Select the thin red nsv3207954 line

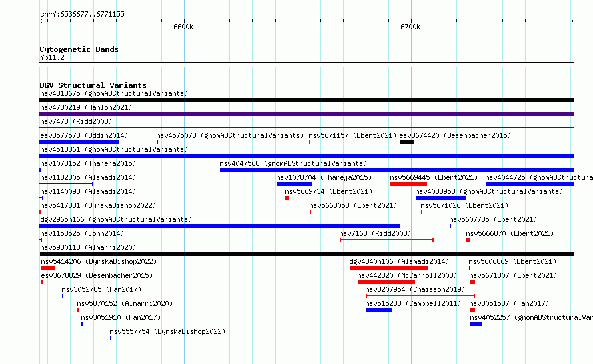pos(420,296)
